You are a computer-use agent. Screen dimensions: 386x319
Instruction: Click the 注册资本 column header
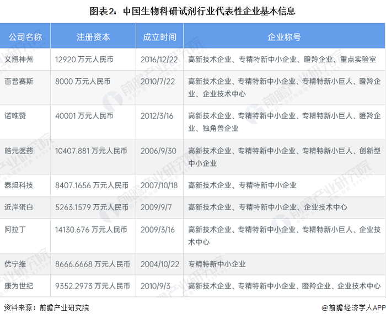[93, 37]
